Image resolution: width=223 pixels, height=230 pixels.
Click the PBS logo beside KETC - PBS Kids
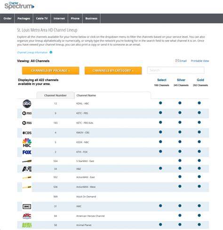(x=27, y=123)
